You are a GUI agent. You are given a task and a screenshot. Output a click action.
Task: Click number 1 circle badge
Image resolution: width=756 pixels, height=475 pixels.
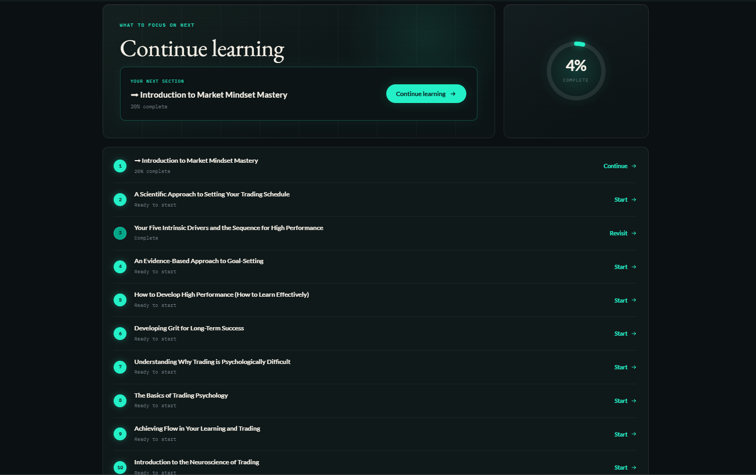pyautogui.click(x=120, y=166)
